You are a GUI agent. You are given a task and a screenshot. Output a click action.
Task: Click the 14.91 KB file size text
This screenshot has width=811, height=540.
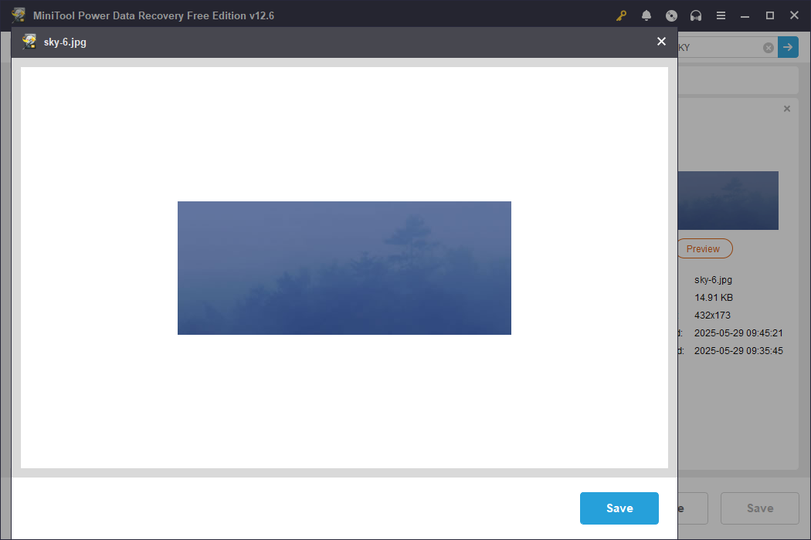713,297
